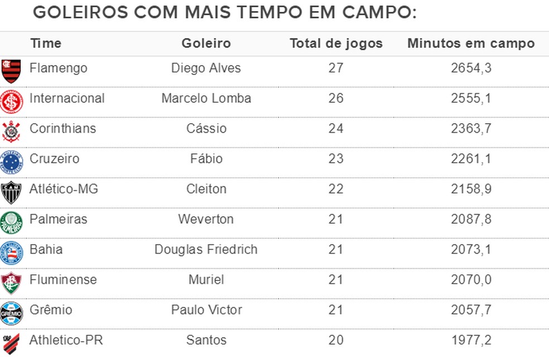This screenshot has height=358, width=549.
Task: Select the Douglas Friedrich cell
Action: point(206,249)
